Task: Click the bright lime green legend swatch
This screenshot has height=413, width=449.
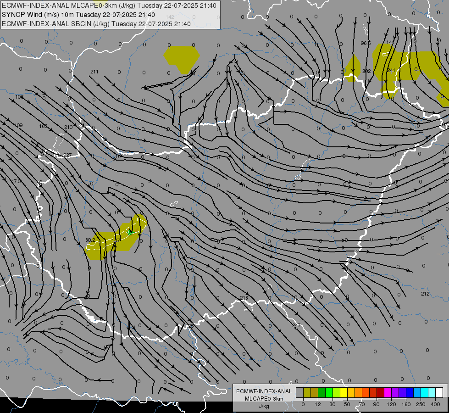Action: point(329,392)
